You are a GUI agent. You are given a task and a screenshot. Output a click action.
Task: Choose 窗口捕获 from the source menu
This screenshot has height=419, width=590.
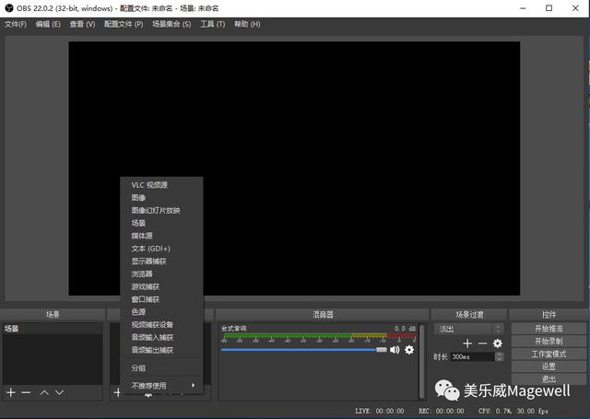coord(162,299)
